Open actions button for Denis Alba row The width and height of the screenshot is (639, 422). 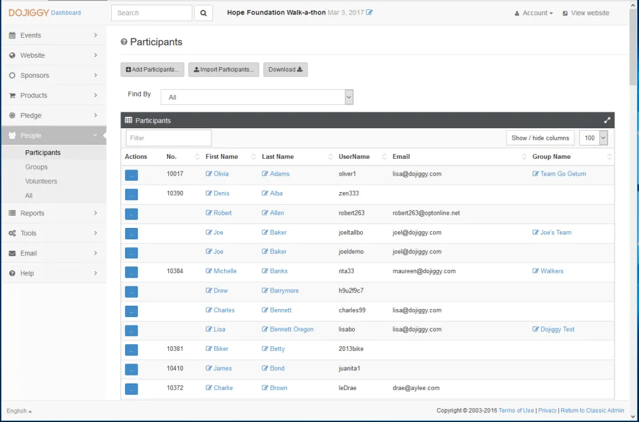131,195
